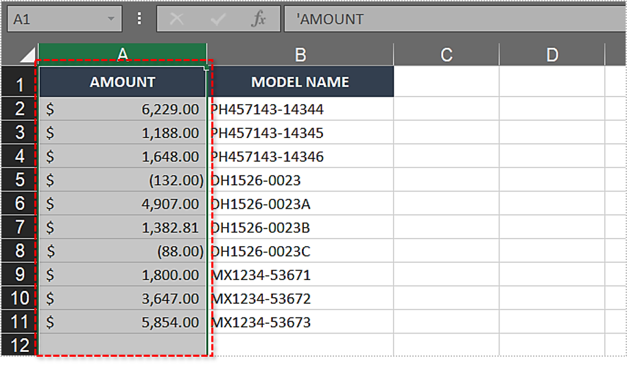Select the cell with 1,800.00

[122, 274]
